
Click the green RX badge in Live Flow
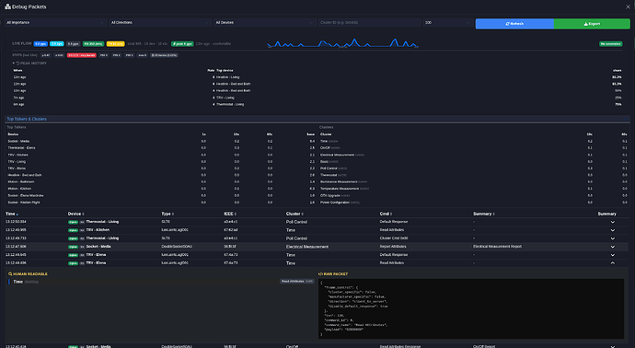pos(94,44)
